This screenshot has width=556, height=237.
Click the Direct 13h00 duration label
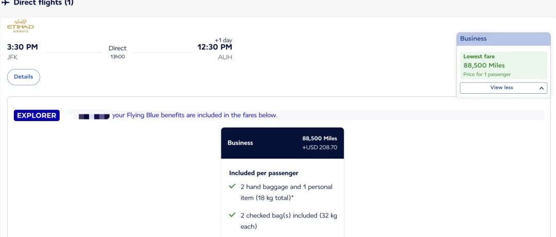pyautogui.click(x=117, y=52)
